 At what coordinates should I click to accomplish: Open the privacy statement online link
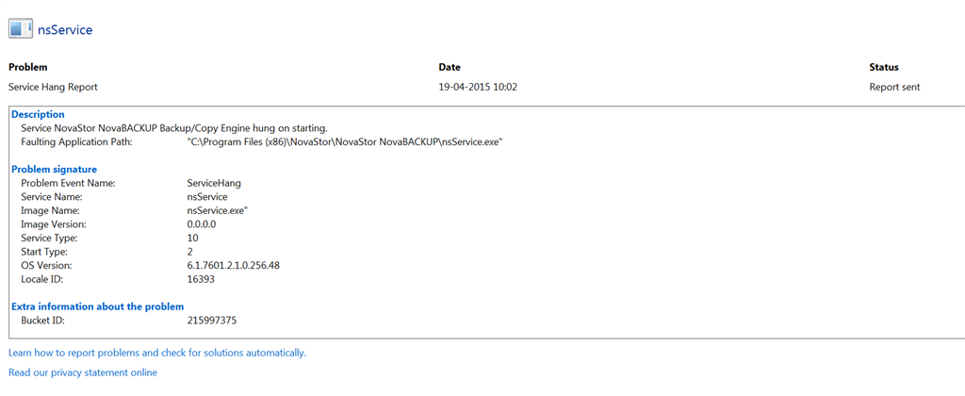coord(83,372)
